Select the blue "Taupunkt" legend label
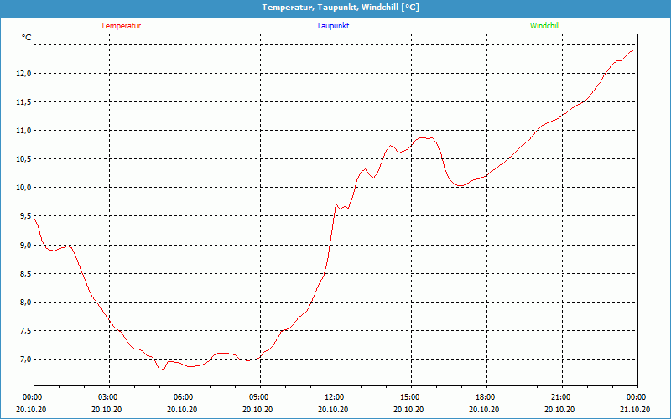This screenshot has width=671, height=419. click(x=333, y=26)
